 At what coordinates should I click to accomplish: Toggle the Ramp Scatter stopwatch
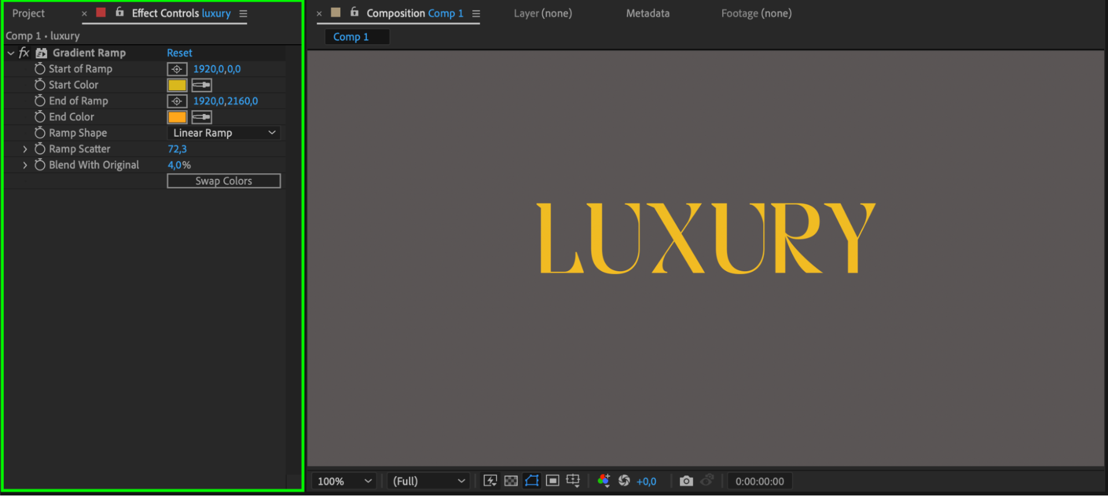(x=40, y=149)
